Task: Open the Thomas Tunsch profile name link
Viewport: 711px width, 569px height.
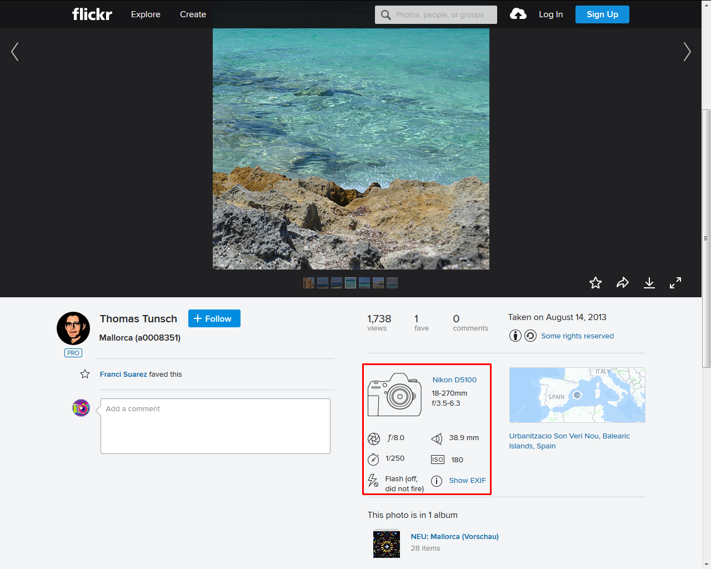Action: (138, 318)
